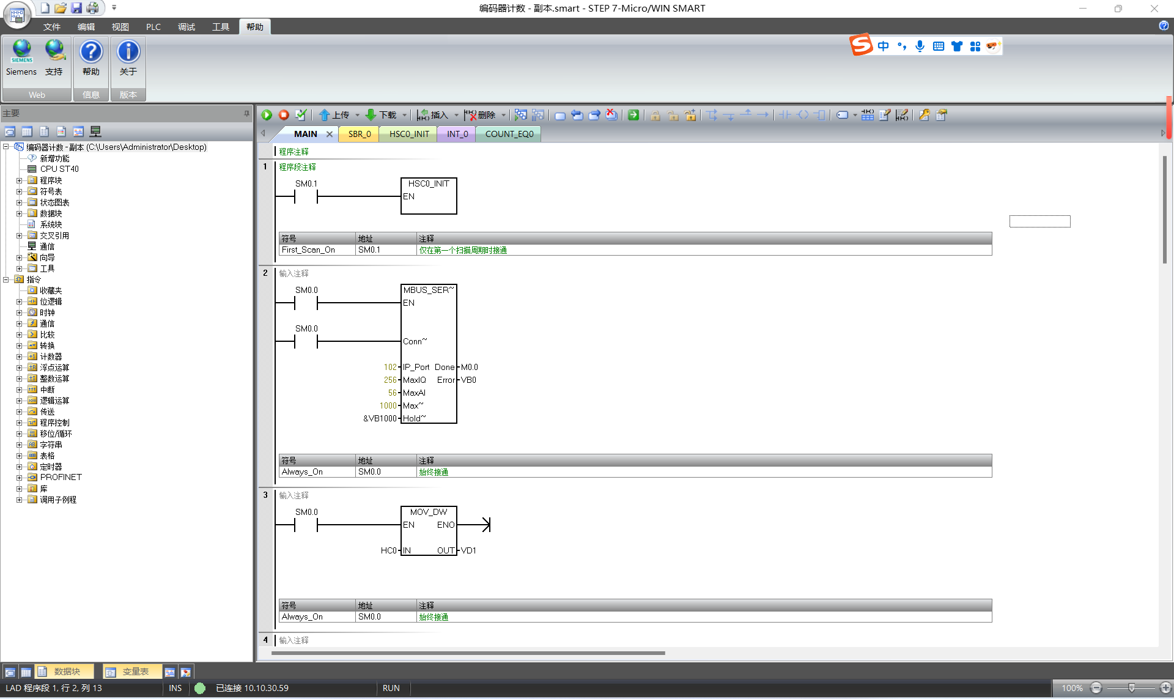
Task: Click the download (下载) green arrow icon
Action: (371, 115)
